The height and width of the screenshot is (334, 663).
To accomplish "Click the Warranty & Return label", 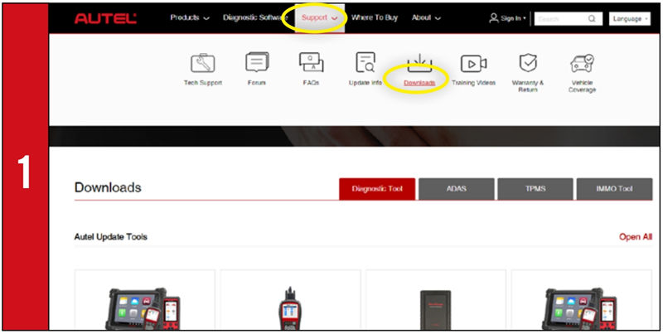I will pyautogui.click(x=528, y=86).
